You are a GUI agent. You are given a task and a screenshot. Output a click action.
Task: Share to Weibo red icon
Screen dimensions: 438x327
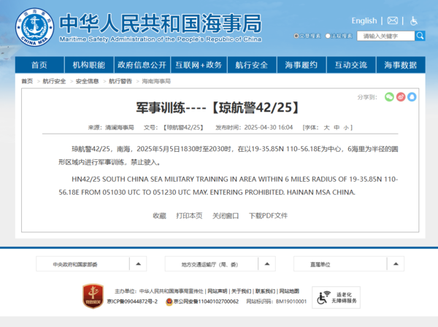tap(401, 97)
